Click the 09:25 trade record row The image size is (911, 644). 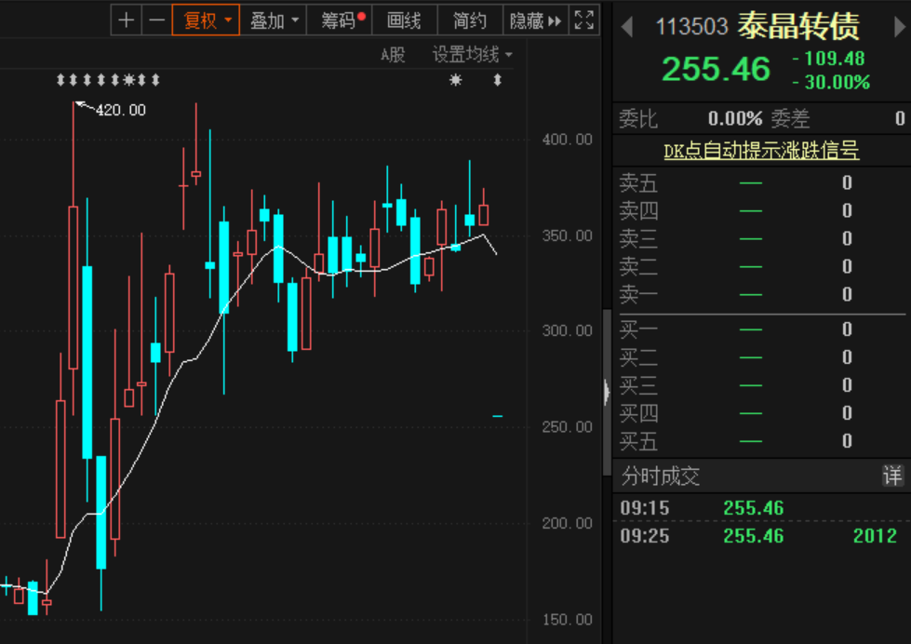click(x=762, y=536)
